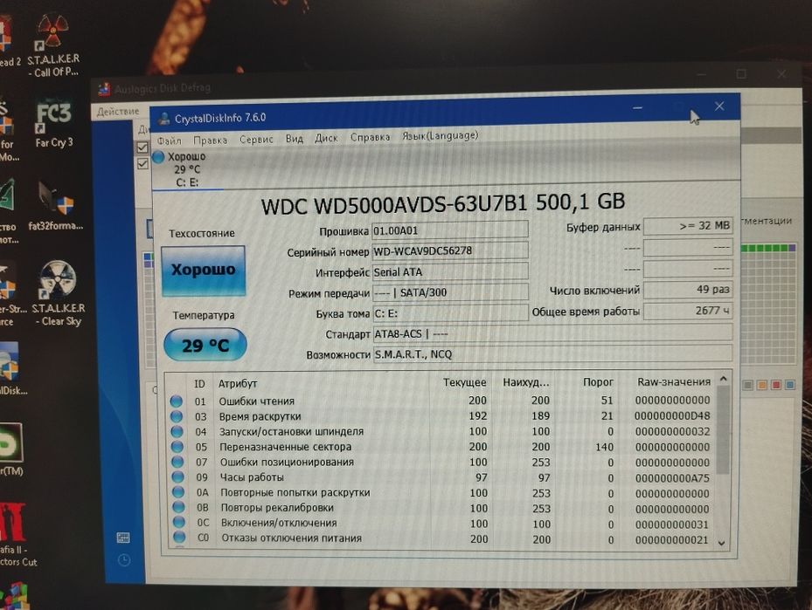The height and width of the screenshot is (610, 812).
Task: Click the Общее время работы value 2677 ч
Action: [687, 311]
